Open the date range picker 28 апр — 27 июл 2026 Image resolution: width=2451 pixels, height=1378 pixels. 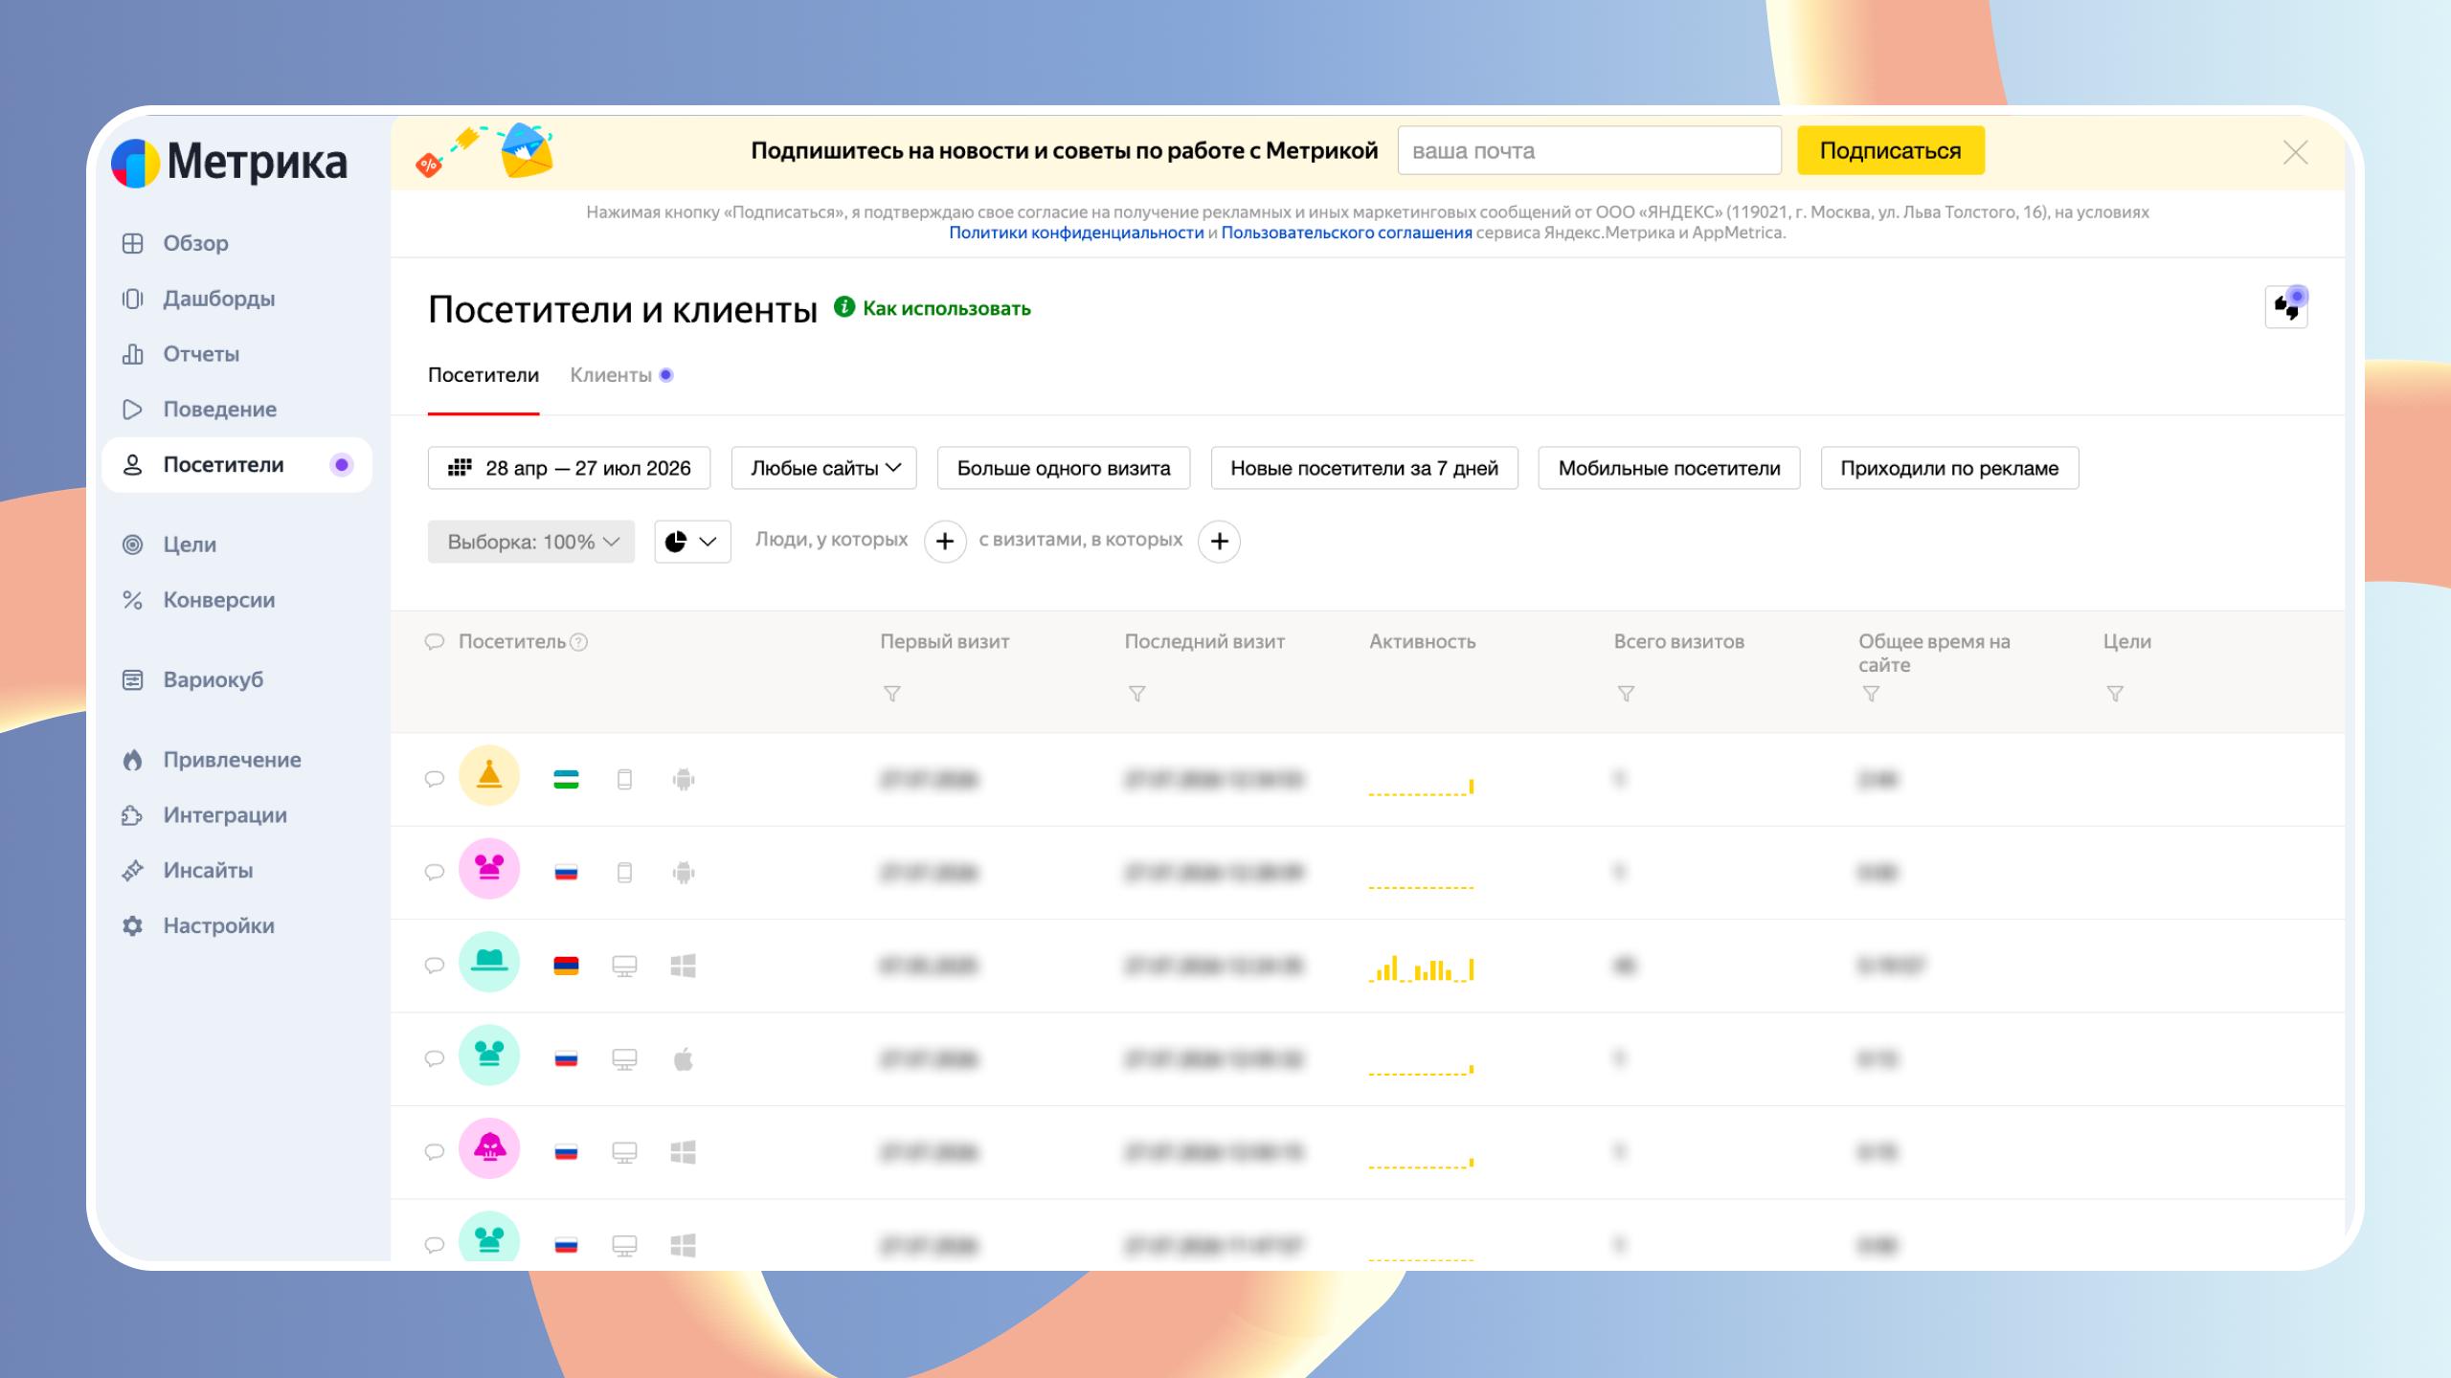[569, 468]
